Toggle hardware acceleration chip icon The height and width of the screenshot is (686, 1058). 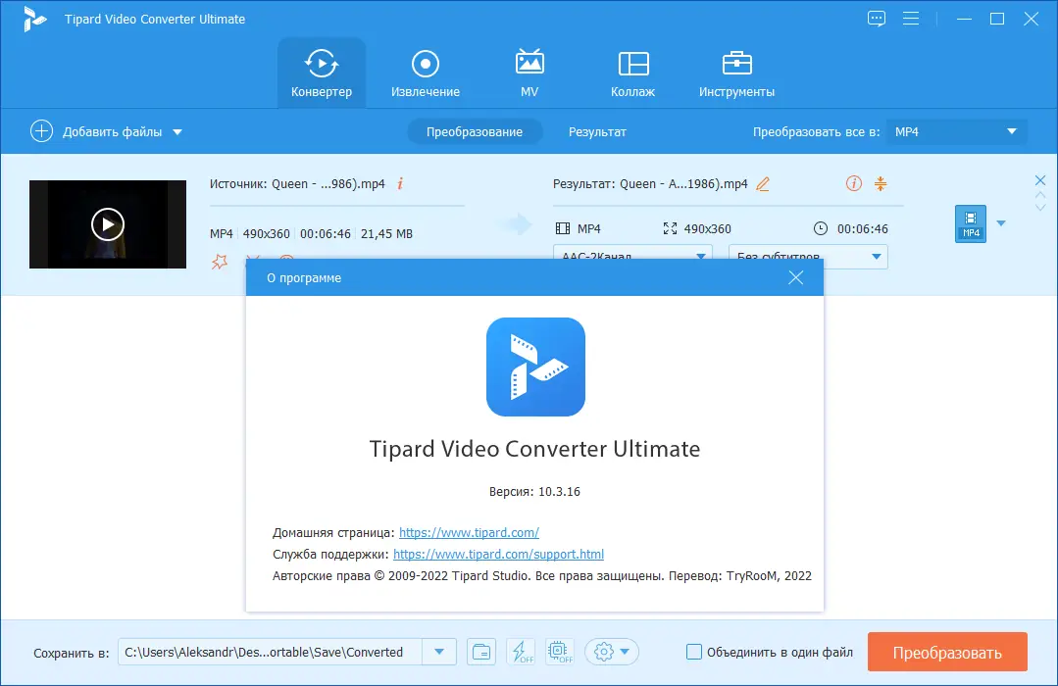pos(559,652)
